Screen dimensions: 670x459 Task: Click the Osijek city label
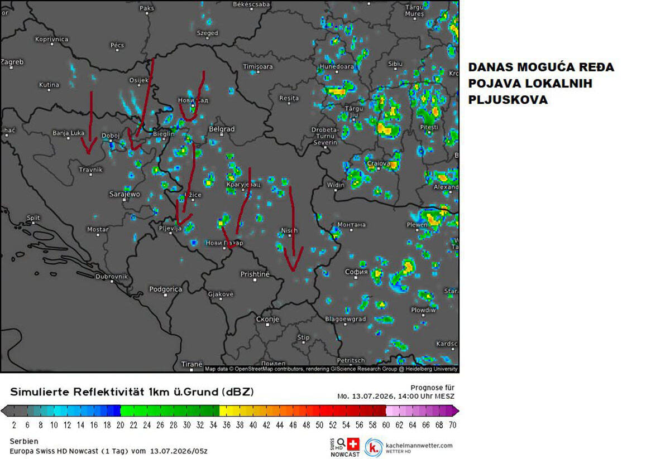click(x=139, y=80)
